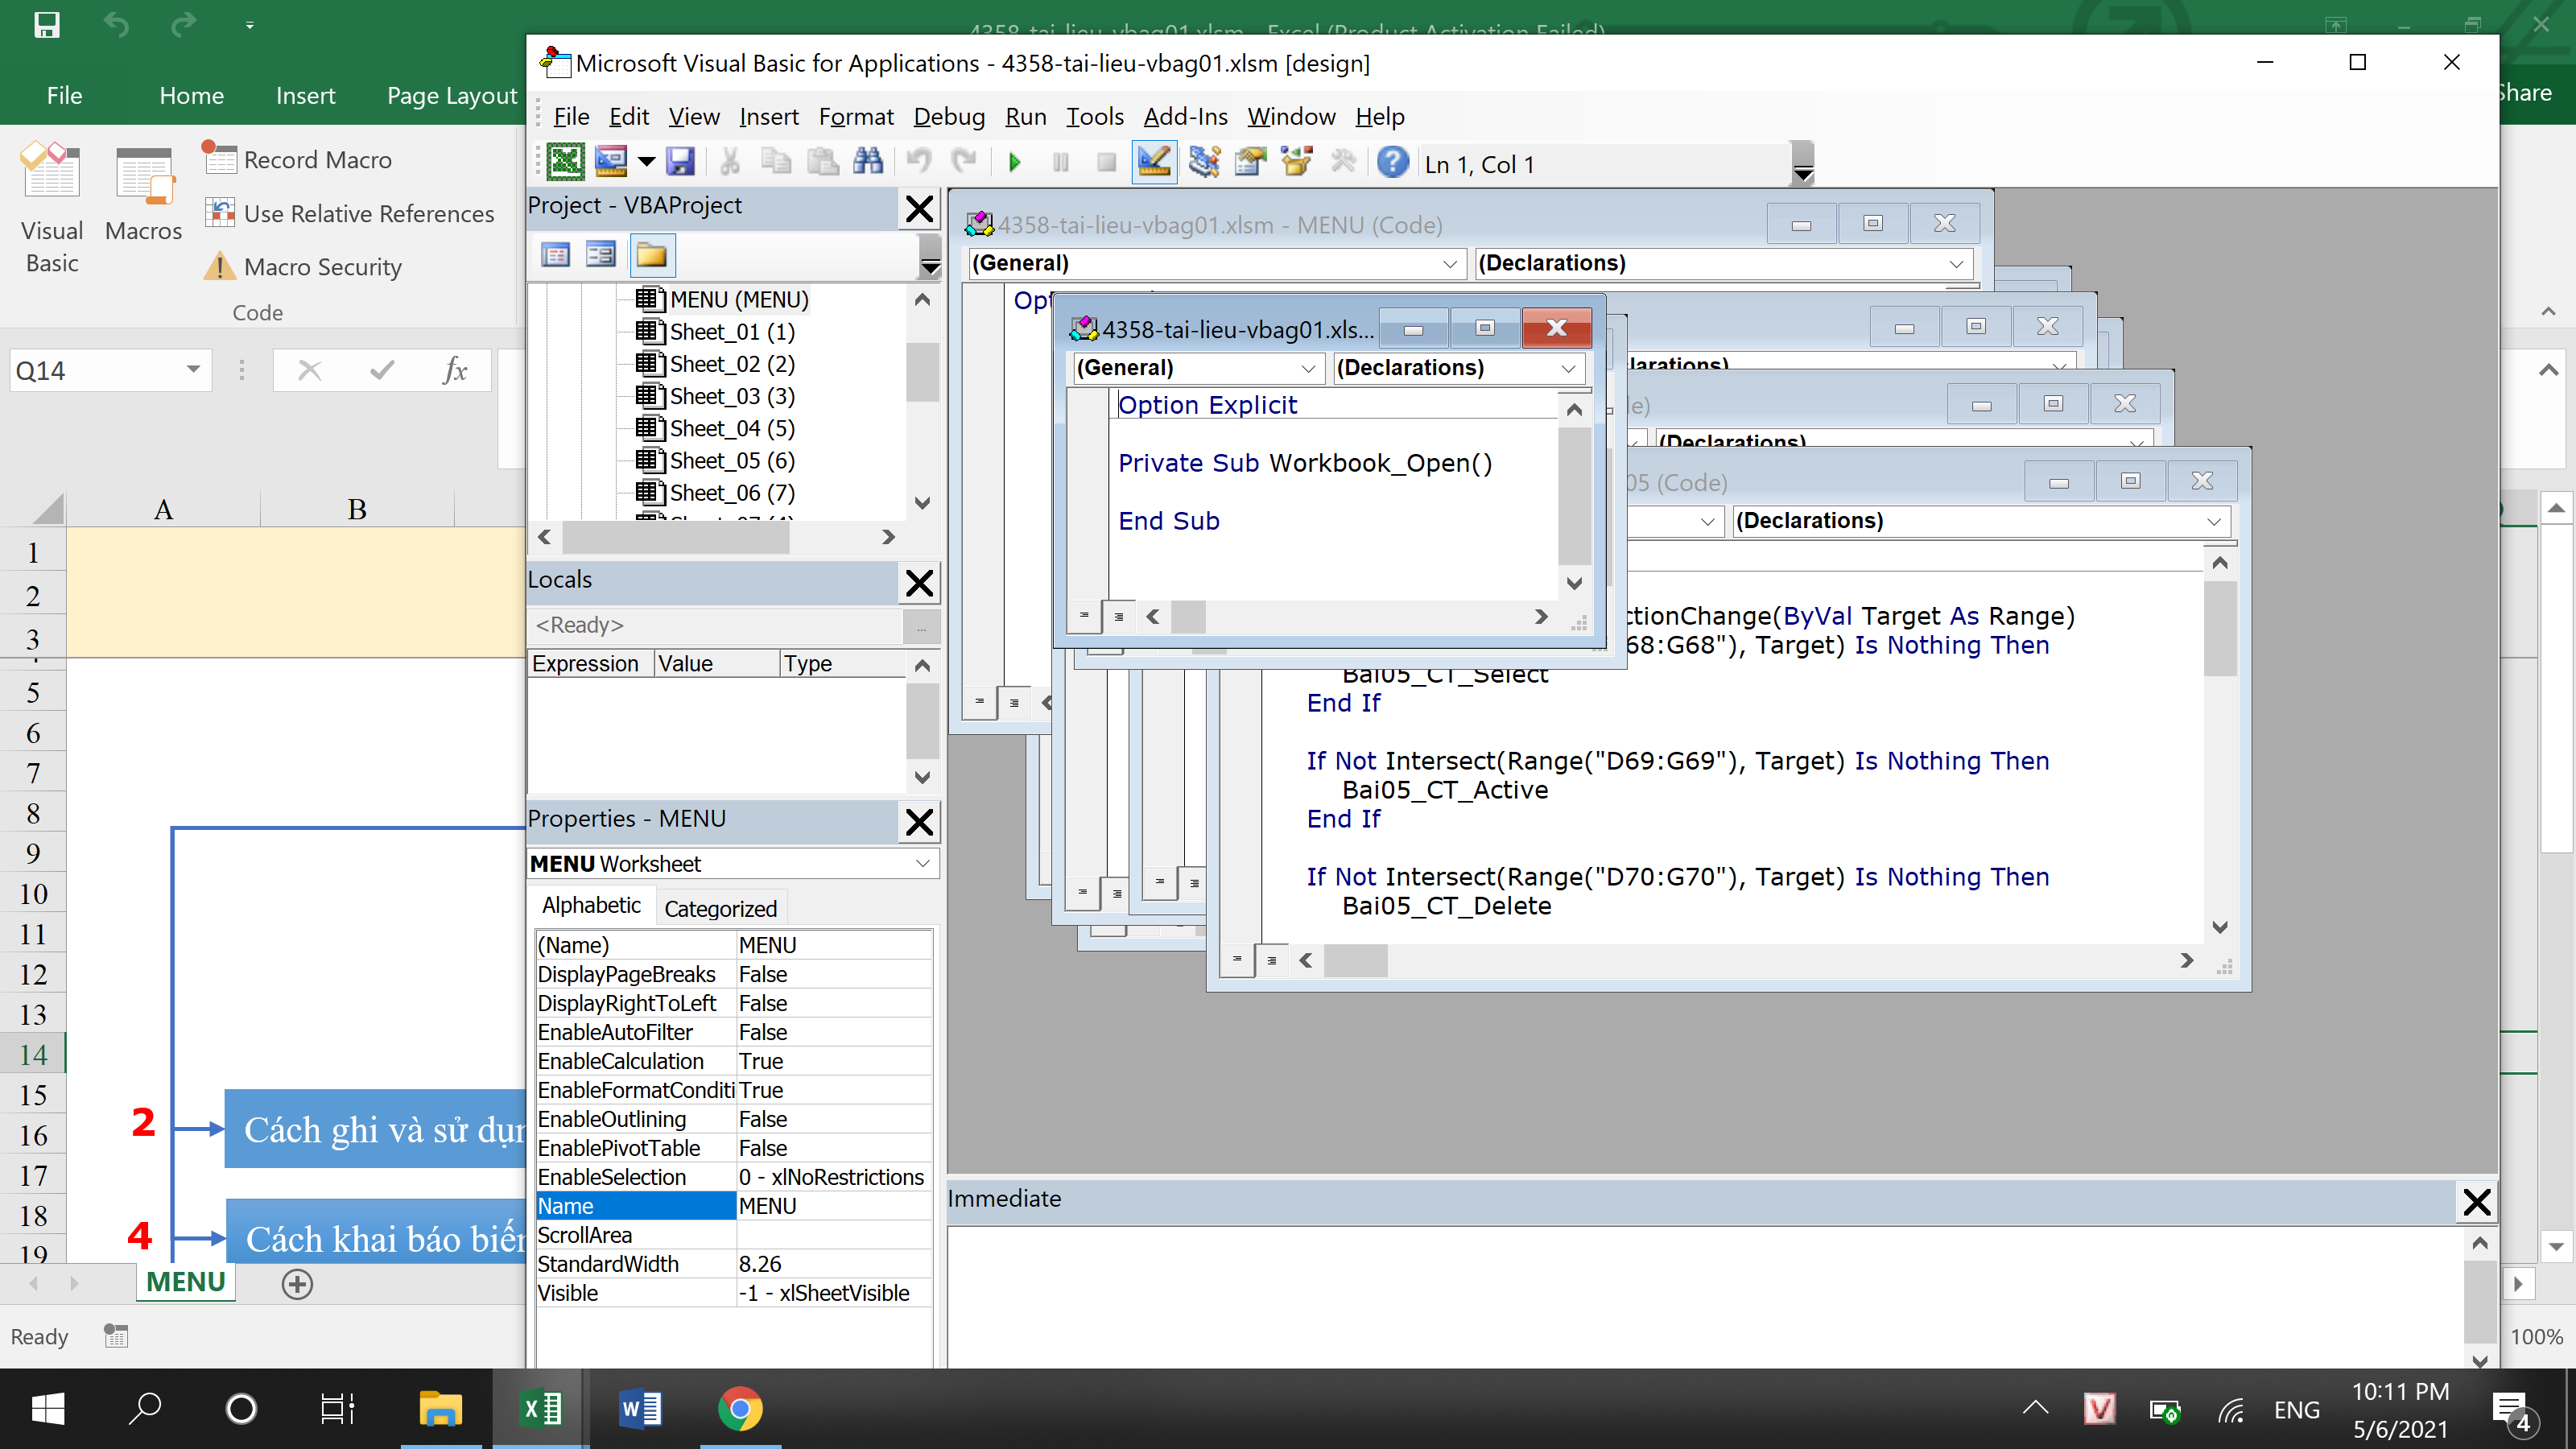
Task: Toggle Full Module View button in front code window
Action: click(x=1118, y=616)
